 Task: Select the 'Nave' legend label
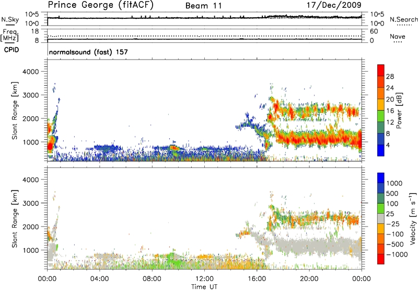[398, 37]
